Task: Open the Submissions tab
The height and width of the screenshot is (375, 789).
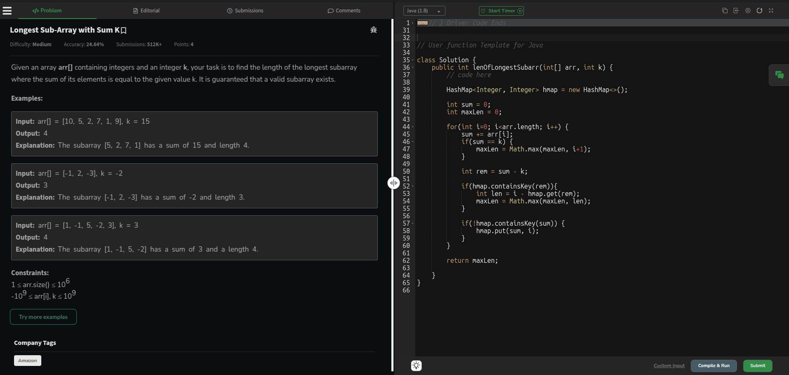Action: (x=245, y=11)
